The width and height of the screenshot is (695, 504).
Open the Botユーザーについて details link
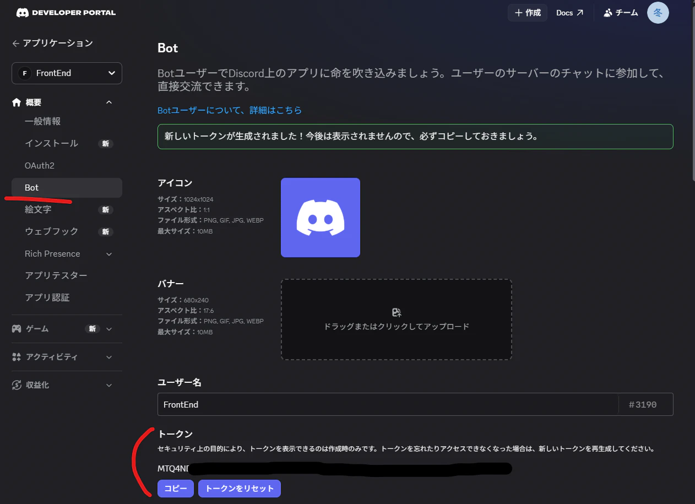coord(230,110)
